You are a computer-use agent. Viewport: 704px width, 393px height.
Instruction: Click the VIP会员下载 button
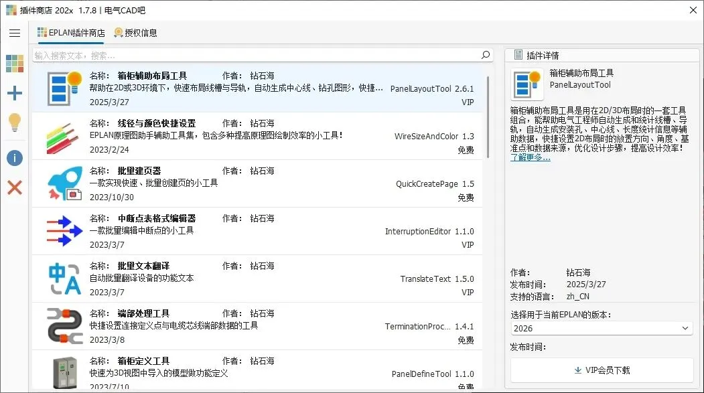pyautogui.click(x=602, y=370)
